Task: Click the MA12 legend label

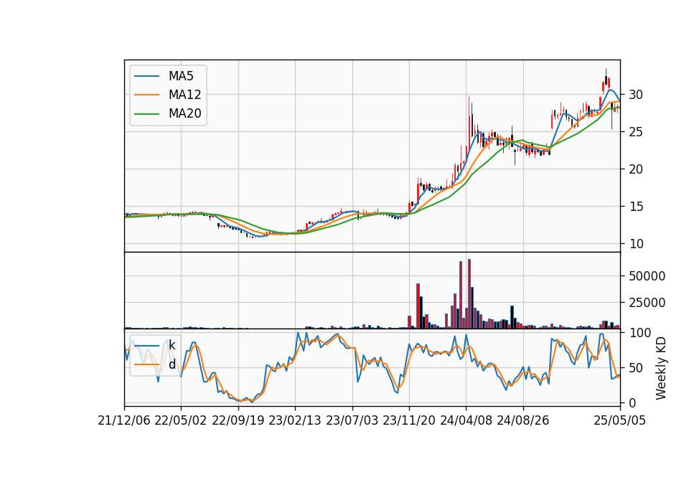Action: coord(184,95)
